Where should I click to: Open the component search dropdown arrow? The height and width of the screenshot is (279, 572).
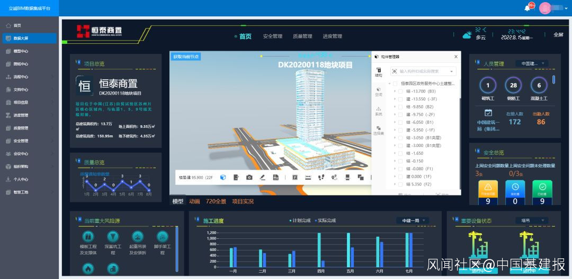(x=452, y=71)
